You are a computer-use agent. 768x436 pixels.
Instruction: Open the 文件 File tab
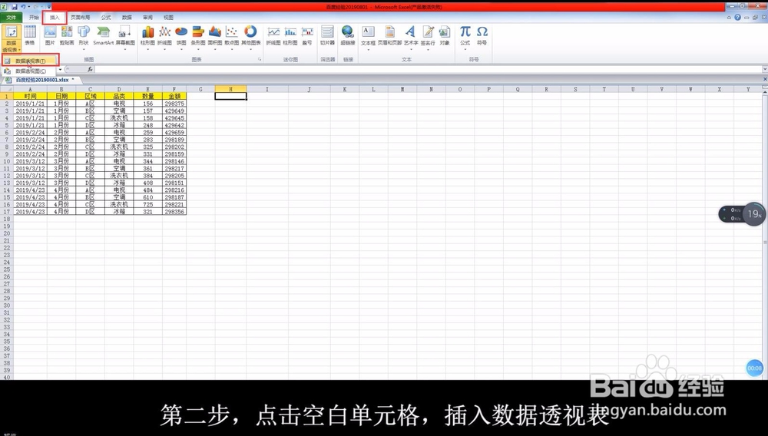click(x=11, y=17)
